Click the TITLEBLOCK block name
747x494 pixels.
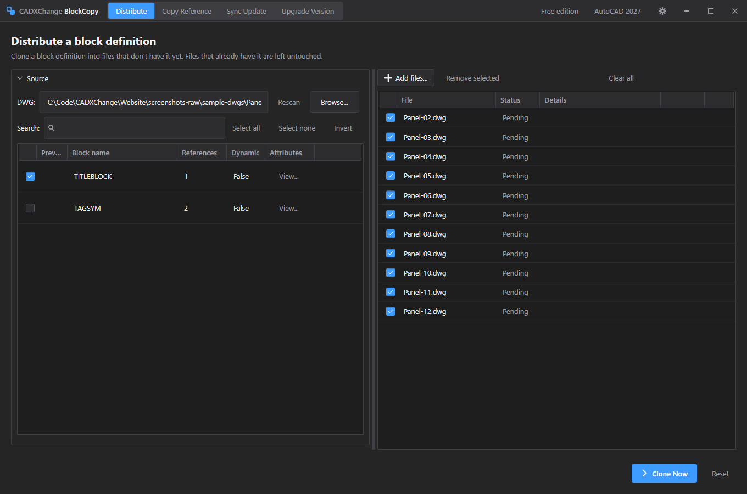(x=93, y=176)
